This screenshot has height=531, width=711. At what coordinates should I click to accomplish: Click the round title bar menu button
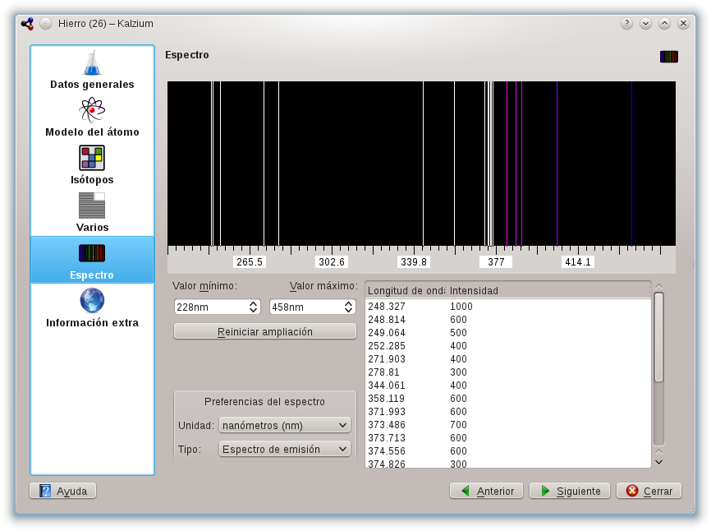(x=45, y=23)
